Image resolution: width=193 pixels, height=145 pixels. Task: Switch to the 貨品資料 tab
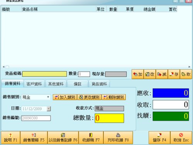coord(99,84)
